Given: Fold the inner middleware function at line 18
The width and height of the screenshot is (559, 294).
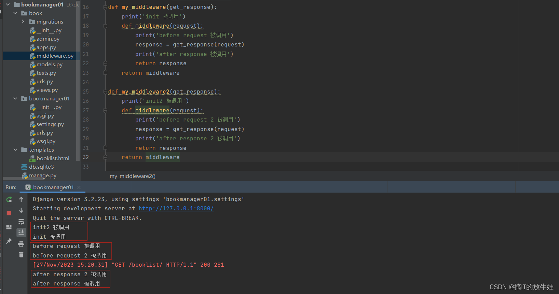Looking at the screenshot, I should 105,26.
